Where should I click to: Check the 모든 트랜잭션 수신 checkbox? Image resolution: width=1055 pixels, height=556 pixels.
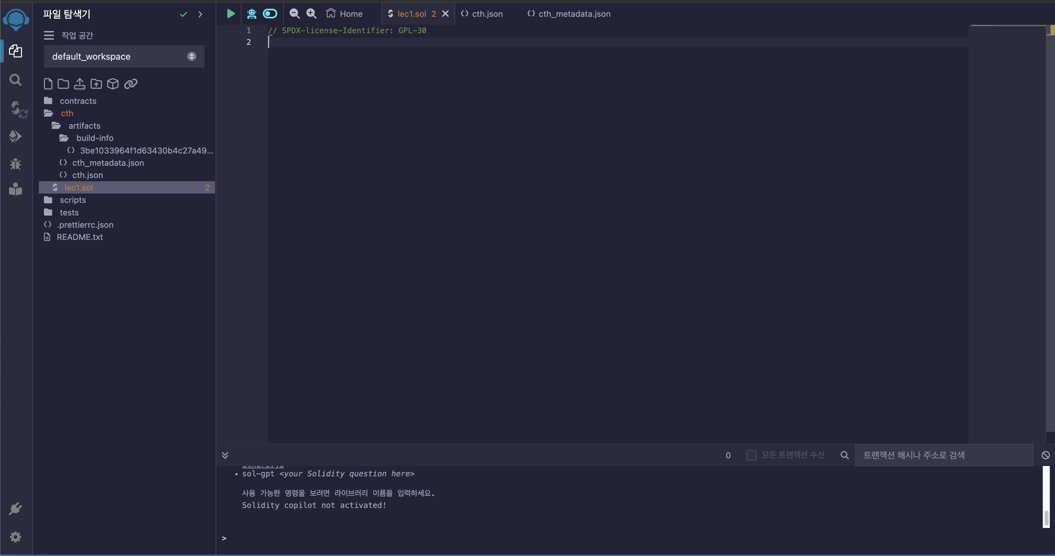click(752, 455)
